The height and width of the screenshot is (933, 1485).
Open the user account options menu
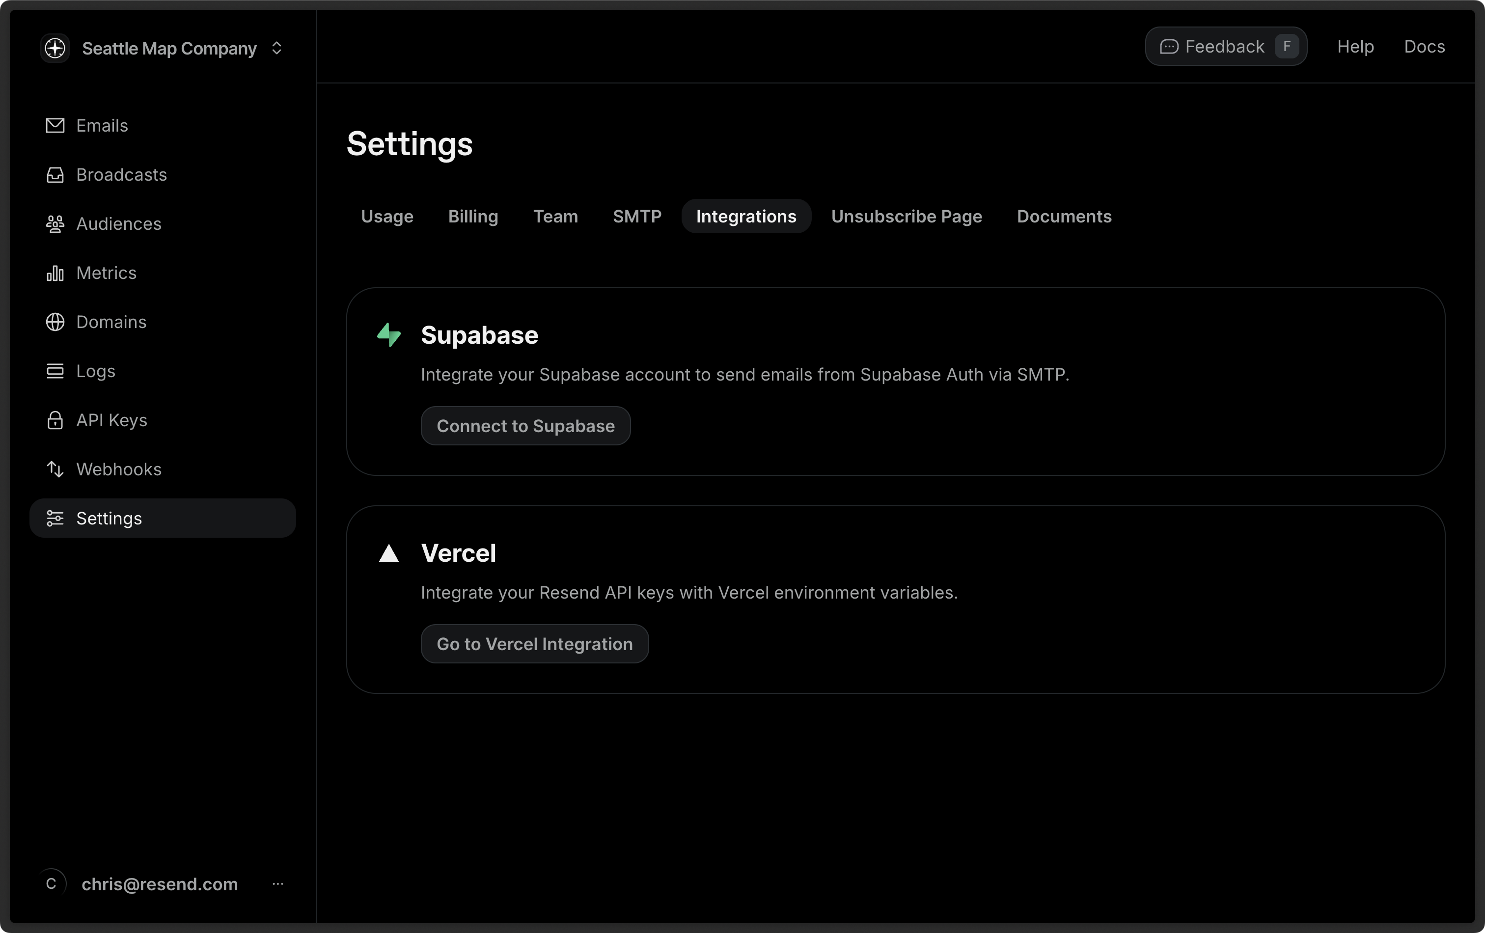[278, 884]
